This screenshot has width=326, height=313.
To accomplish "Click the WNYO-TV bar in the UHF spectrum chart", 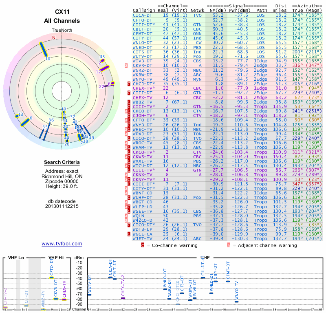I will pos(237,302).
